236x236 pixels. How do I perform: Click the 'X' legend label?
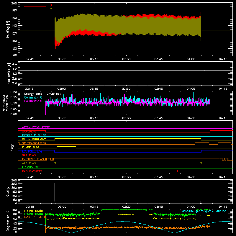[x=51, y=5]
